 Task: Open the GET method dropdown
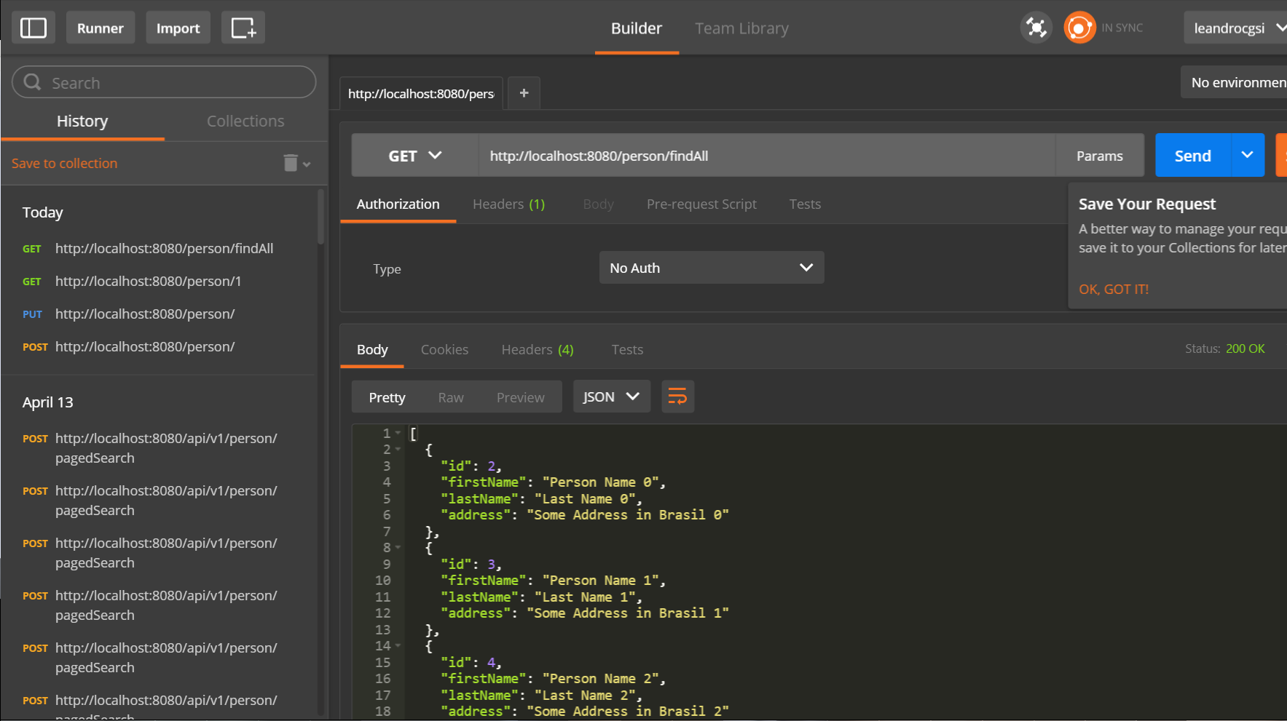pyautogui.click(x=414, y=156)
